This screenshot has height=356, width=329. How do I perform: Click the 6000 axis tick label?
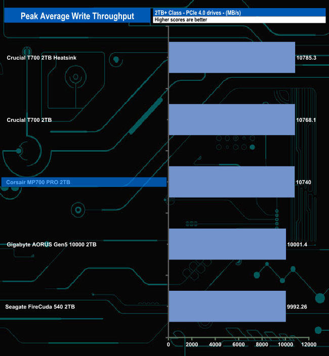pyautogui.click(x=238, y=344)
